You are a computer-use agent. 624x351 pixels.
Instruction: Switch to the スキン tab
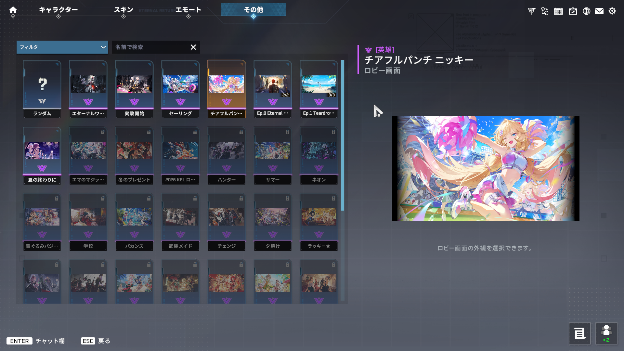pos(123,10)
